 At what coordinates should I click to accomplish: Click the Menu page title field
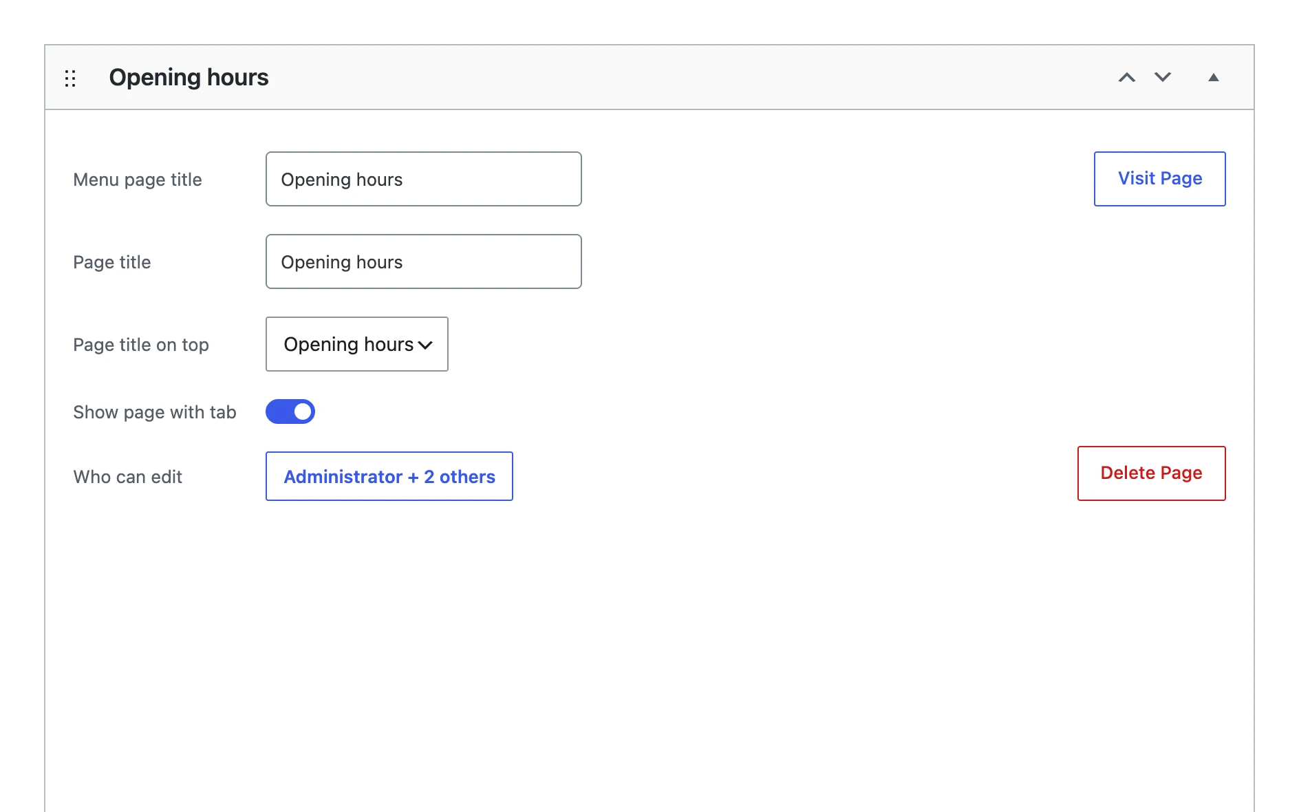pos(424,179)
